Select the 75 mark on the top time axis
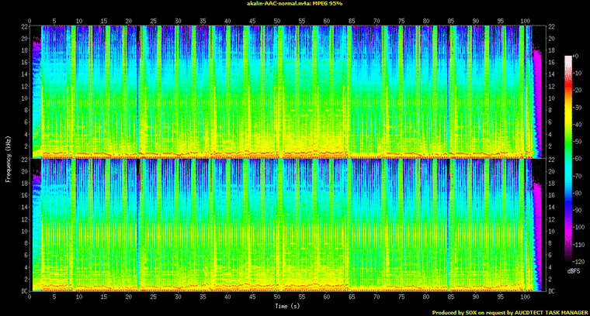Viewport: 590px width, 316px height. (401, 20)
